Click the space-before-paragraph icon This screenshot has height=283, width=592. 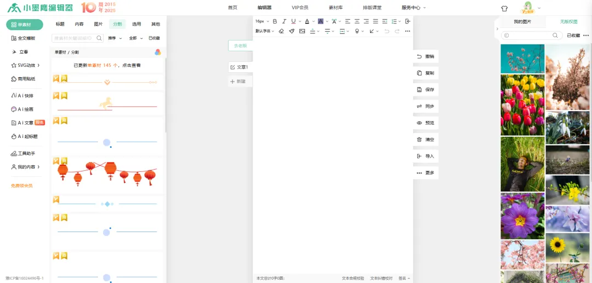click(312, 31)
